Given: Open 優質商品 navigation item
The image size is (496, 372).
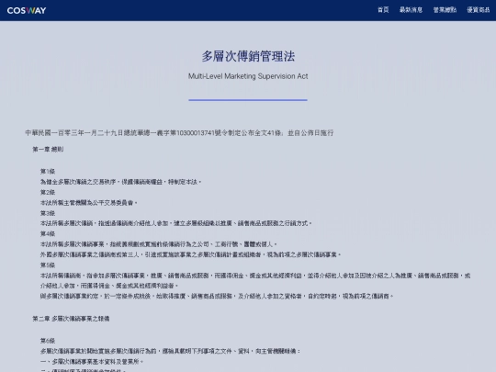Looking at the screenshot, I should point(479,10).
